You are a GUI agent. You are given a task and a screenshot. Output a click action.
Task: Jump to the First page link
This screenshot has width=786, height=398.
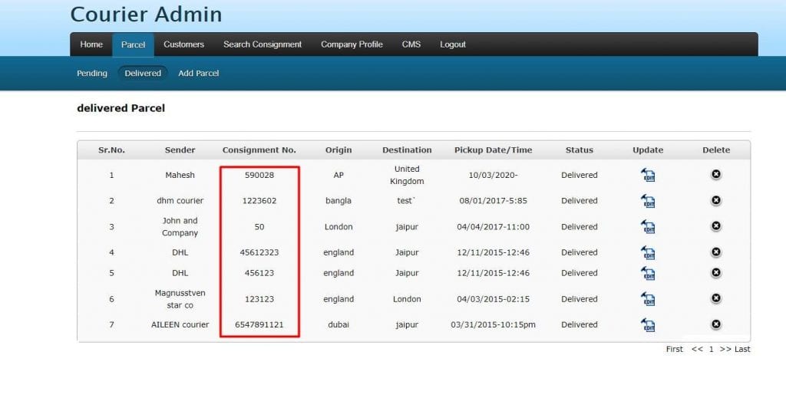point(674,349)
